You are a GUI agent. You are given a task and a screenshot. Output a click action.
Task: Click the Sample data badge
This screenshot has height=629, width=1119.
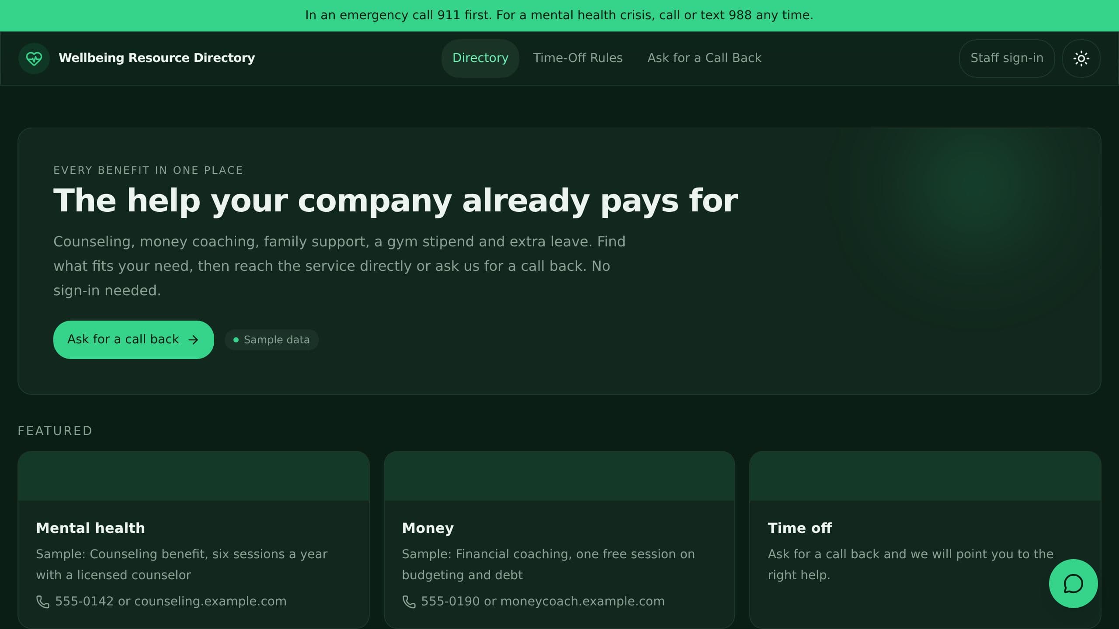pyautogui.click(x=271, y=340)
